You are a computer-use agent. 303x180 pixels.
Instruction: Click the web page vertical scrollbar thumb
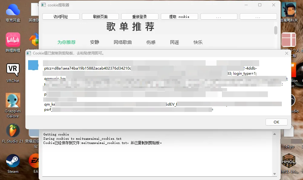pyautogui.click(x=276, y=30)
